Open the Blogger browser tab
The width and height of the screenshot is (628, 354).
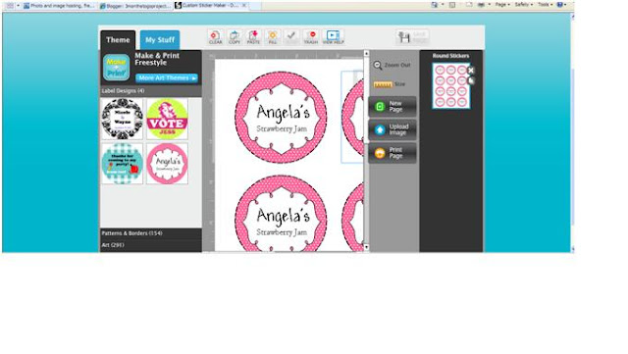135,6
